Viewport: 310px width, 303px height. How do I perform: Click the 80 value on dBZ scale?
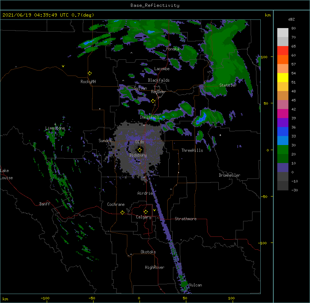293,28
